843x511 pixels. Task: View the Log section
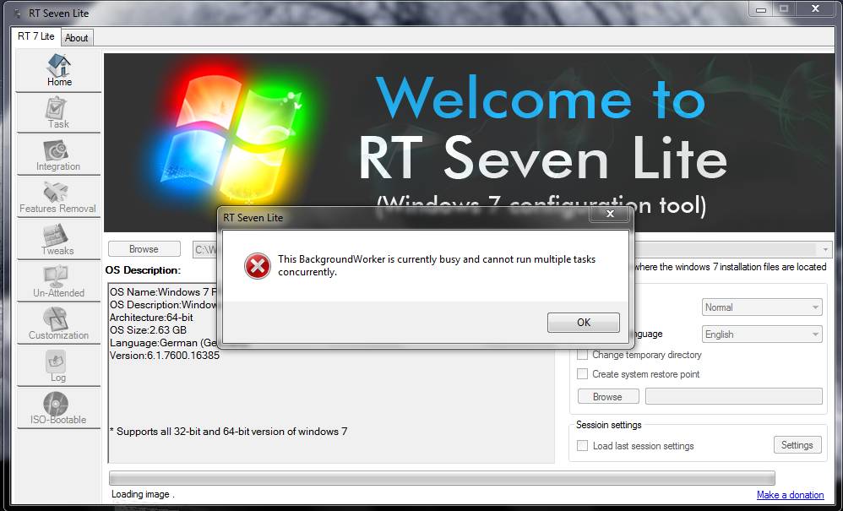tap(58, 366)
